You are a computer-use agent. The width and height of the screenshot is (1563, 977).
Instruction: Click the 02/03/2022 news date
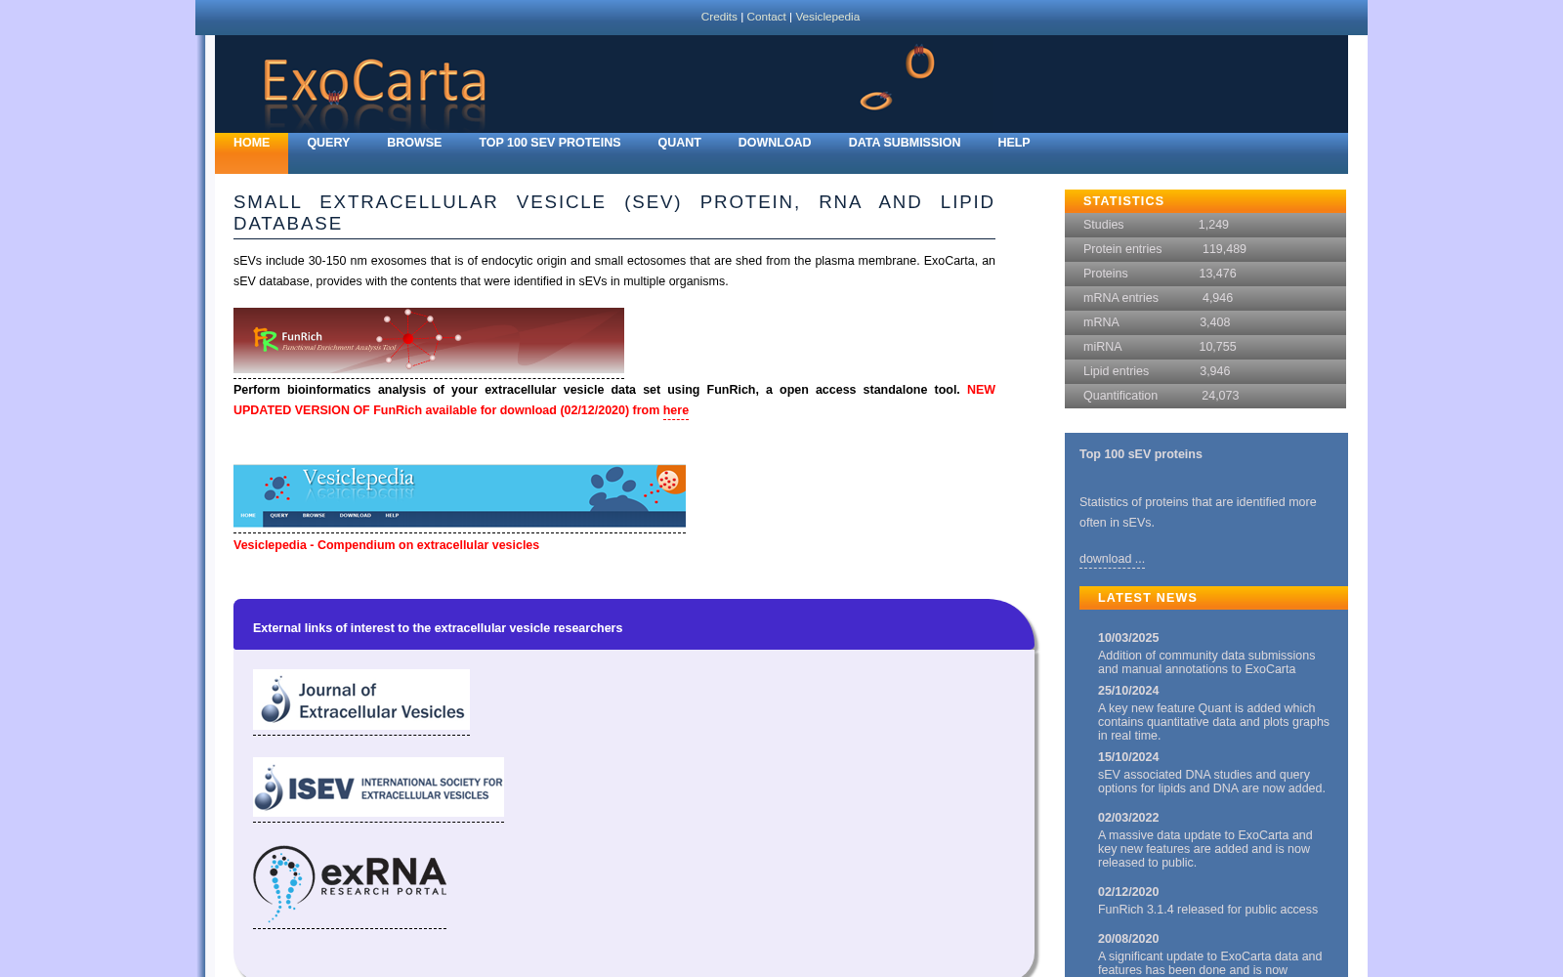pos(1128,818)
